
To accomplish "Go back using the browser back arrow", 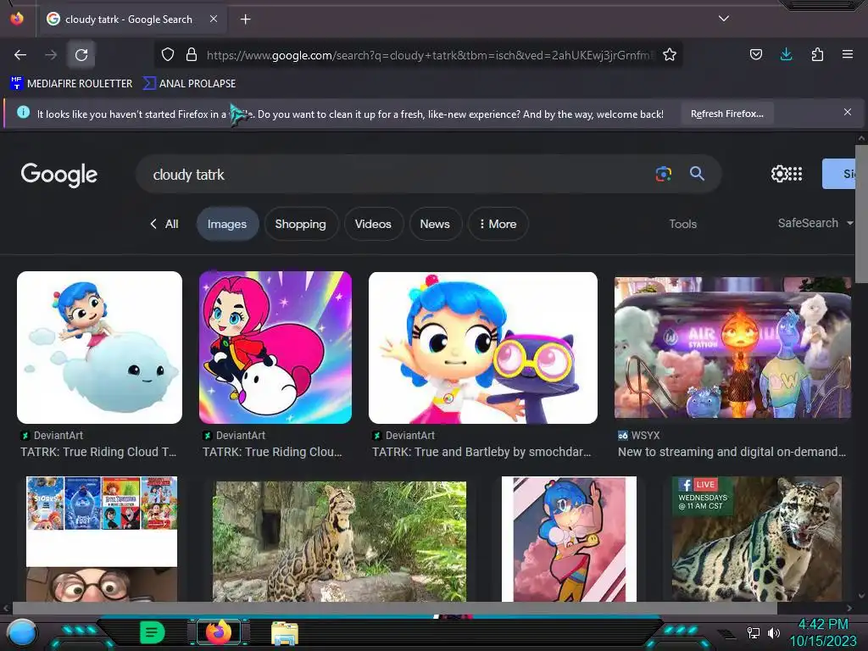I will [20, 55].
